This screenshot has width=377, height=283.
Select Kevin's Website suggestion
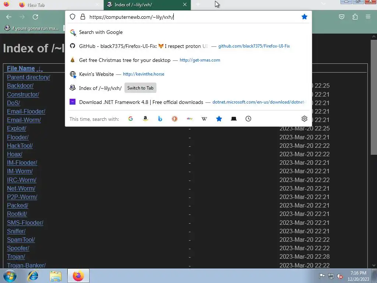[x=188, y=74]
